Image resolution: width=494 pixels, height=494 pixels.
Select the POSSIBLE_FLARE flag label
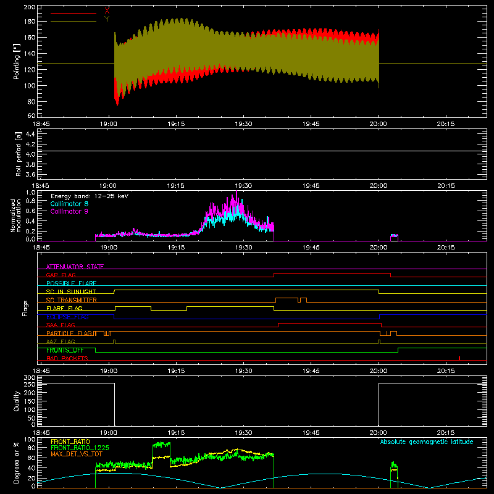pos(71,283)
